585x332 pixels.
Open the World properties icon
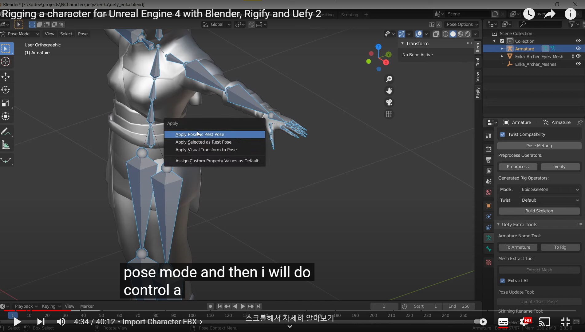coord(488,192)
